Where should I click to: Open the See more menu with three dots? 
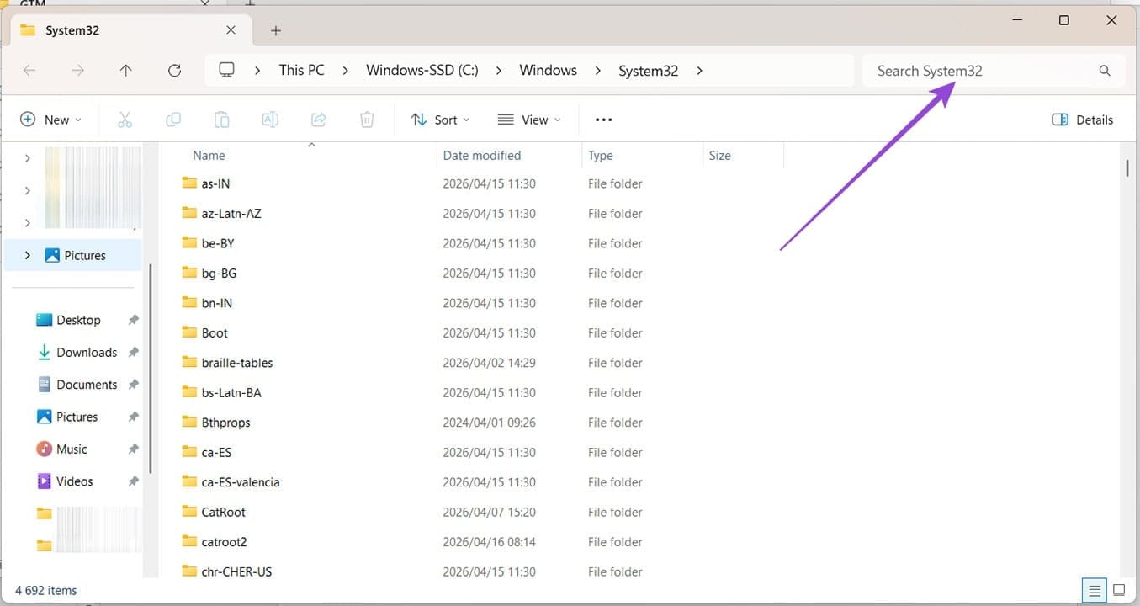(x=602, y=119)
